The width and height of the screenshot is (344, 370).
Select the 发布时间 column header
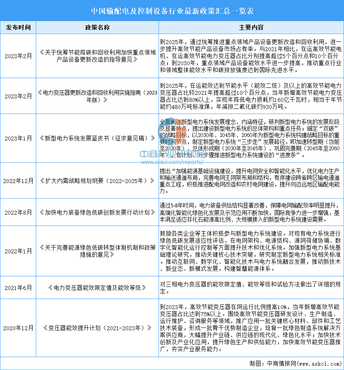(18, 28)
